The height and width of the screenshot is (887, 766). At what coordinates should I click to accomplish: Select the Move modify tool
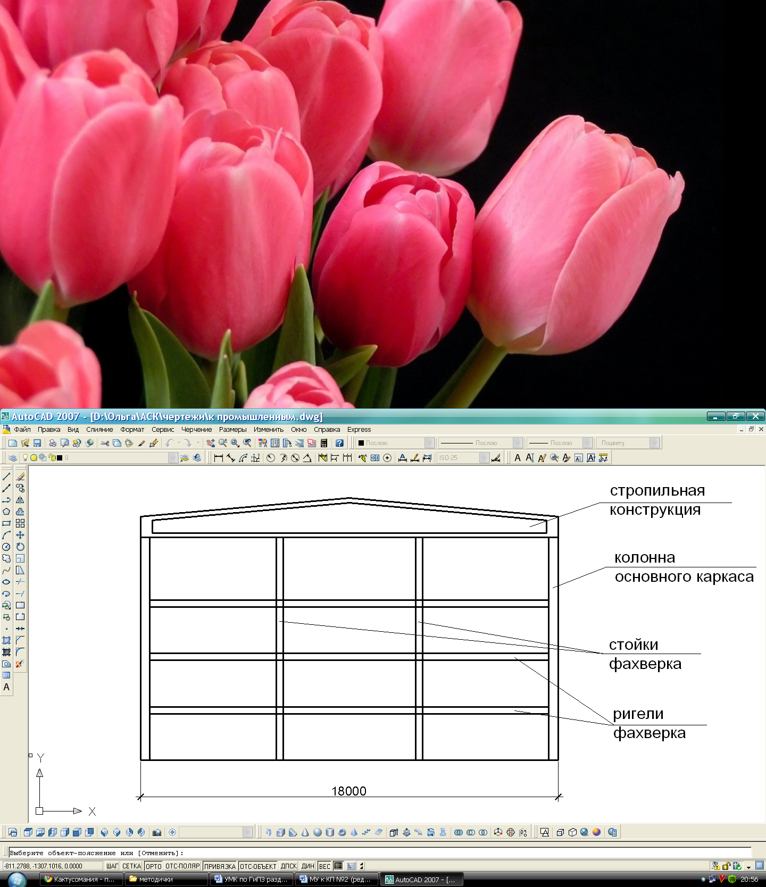coord(20,535)
